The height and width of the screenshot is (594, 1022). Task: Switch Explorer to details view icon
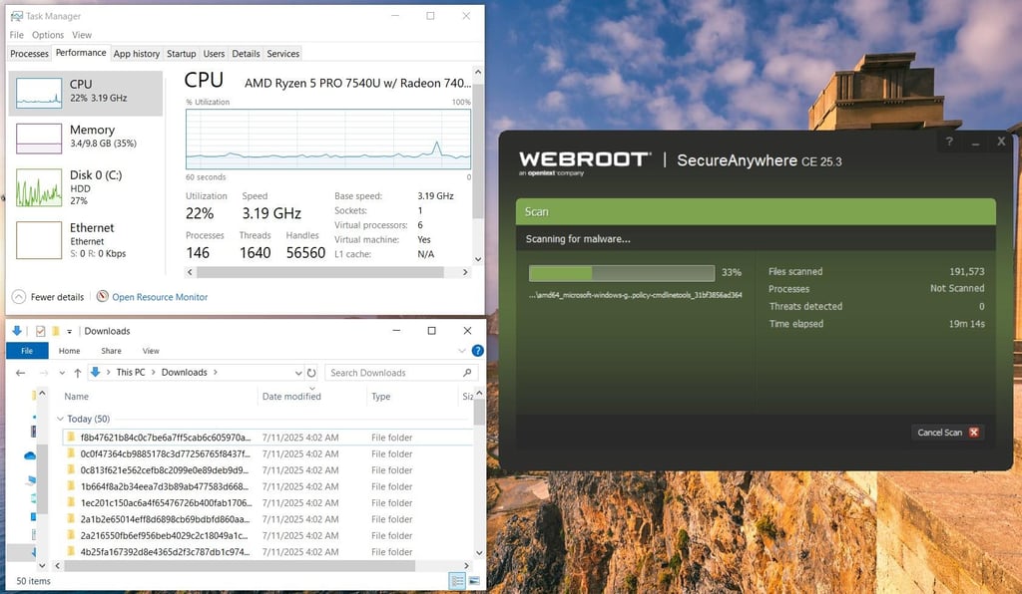(457, 581)
